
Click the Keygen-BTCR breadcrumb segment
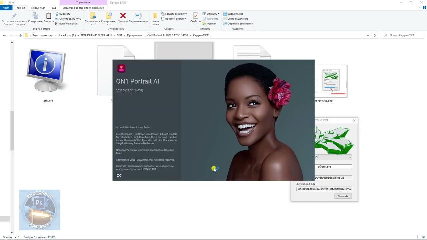point(201,35)
